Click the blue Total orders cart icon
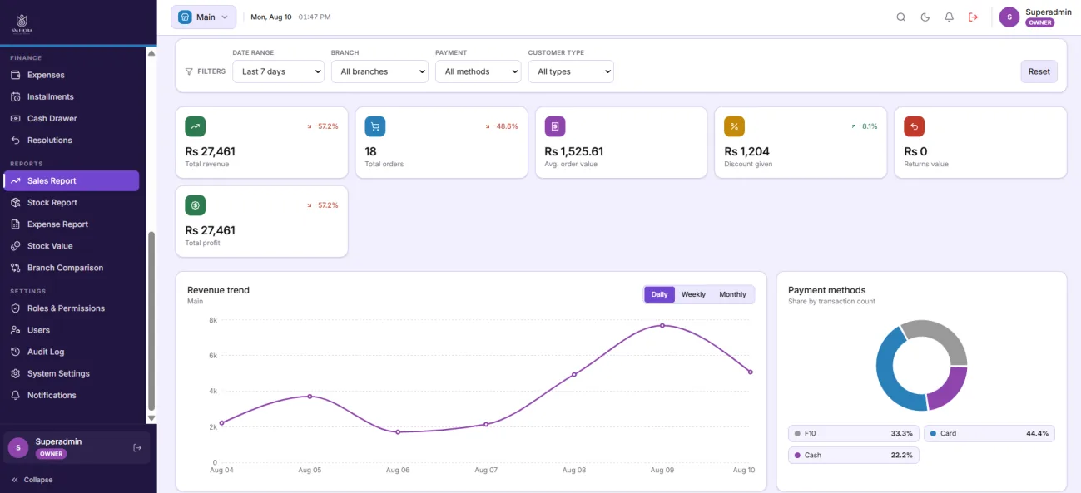Screen dimensions: 1081x493 tap(375, 126)
